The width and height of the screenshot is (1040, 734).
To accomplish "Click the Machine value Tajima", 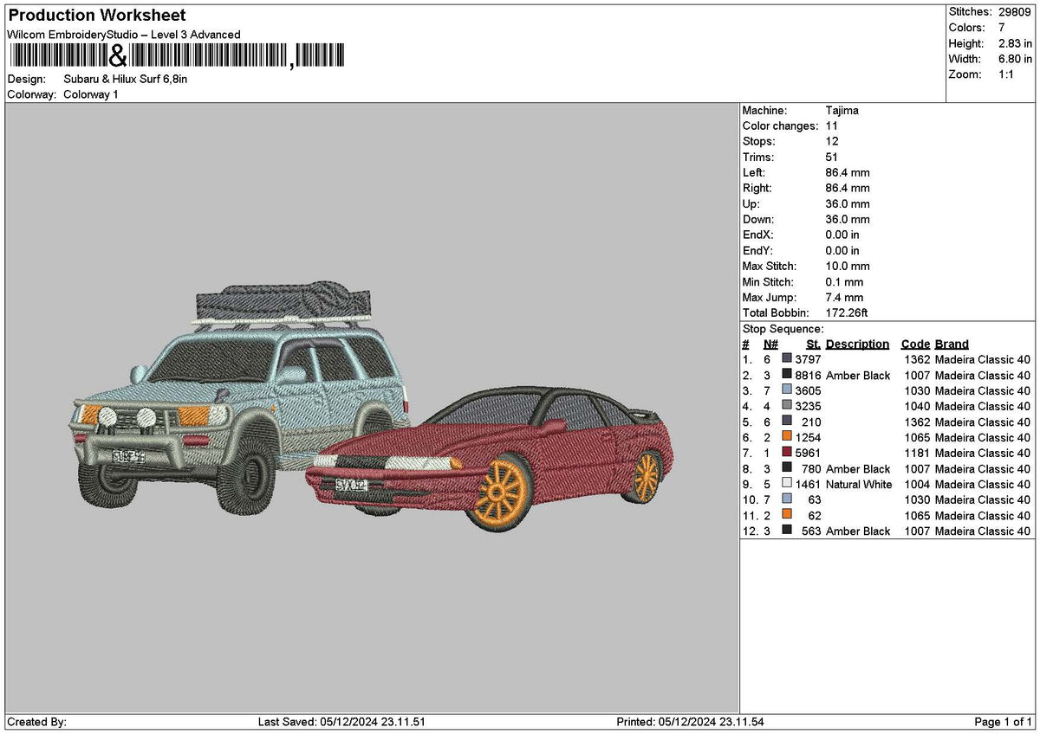I will tap(842, 111).
